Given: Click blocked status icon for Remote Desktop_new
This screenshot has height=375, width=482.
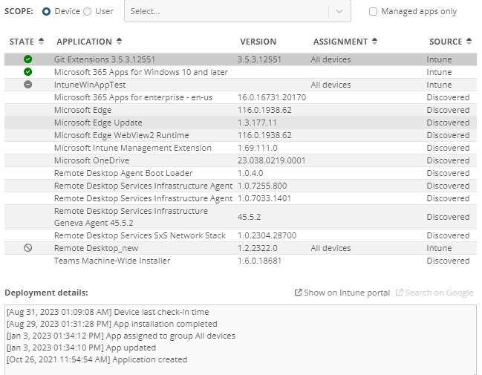Looking at the screenshot, I should point(28,248).
